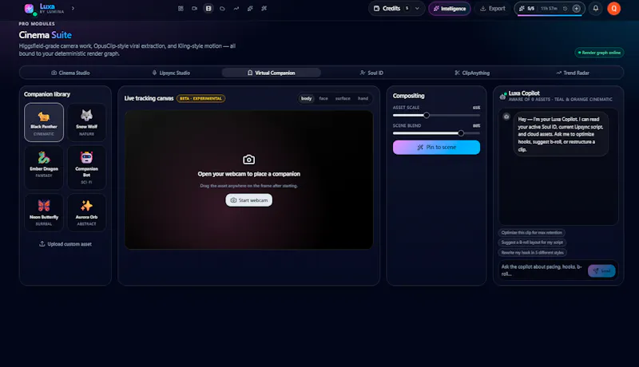Viewport: 639px width, 367px height.
Task: Choose 'Suggest a B-roll layout for my script'
Action: pos(532,243)
